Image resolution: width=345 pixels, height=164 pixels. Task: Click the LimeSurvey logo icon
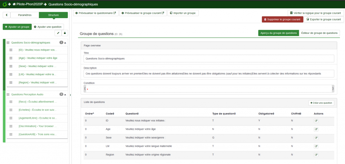(4, 4)
